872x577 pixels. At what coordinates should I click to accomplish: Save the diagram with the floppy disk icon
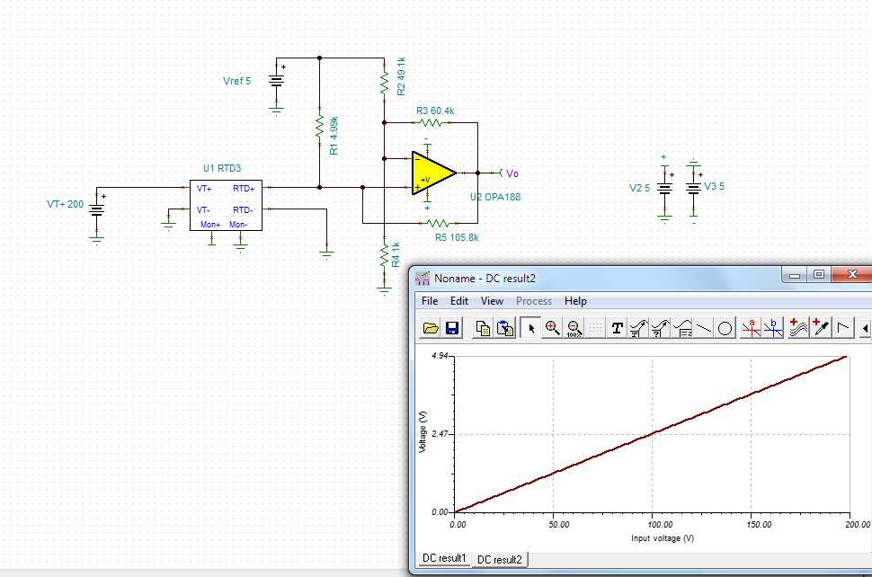[x=452, y=329]
